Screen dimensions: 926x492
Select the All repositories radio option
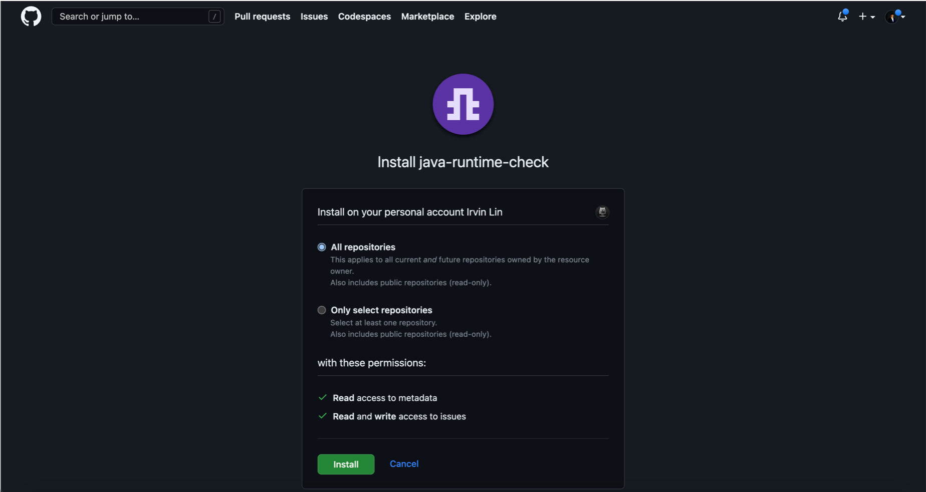click(322, 247)
